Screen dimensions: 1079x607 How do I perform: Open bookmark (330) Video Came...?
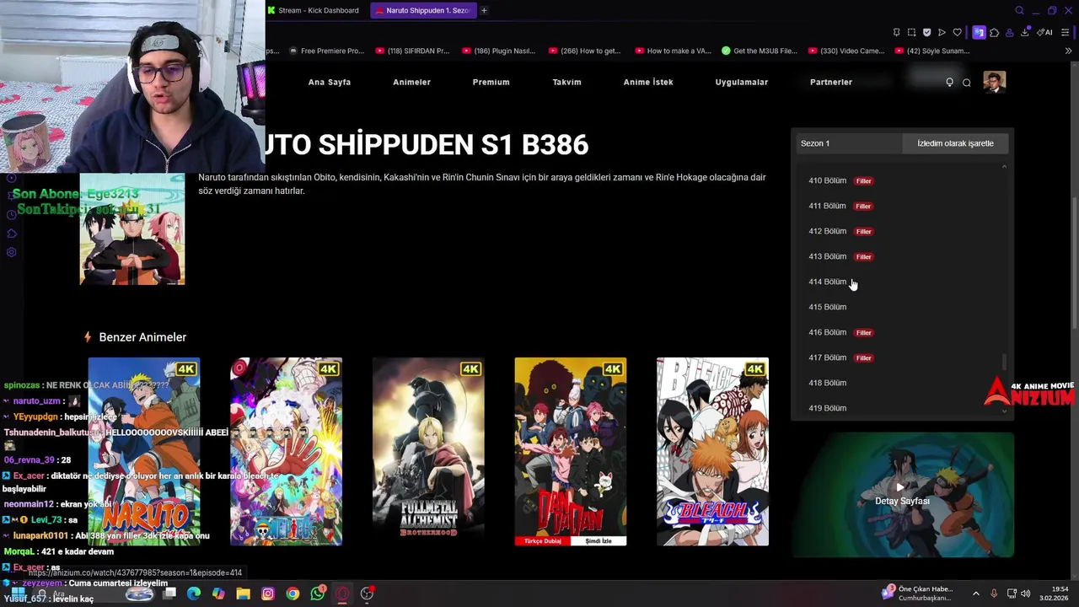pyautogui.click(x=846, y=51)
